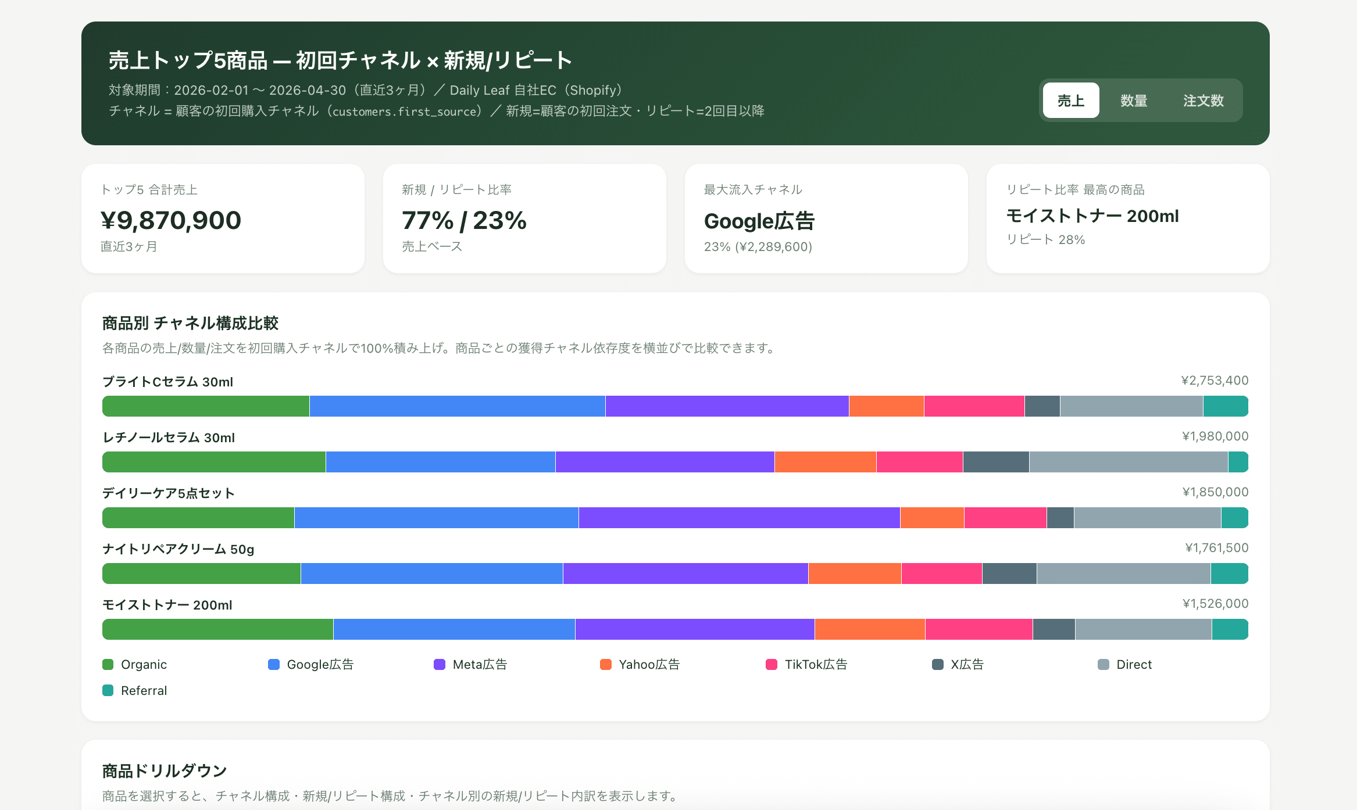
Task: Click the Meta広告 legend color swatch
Action: pos(440,664)
